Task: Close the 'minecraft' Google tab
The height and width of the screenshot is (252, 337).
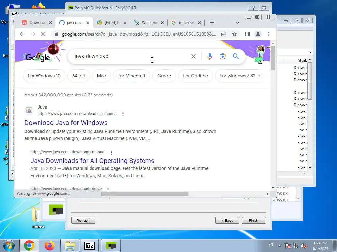Action: tap(199, 23)
